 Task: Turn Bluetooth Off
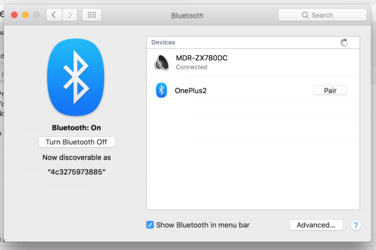coord(76,142)
